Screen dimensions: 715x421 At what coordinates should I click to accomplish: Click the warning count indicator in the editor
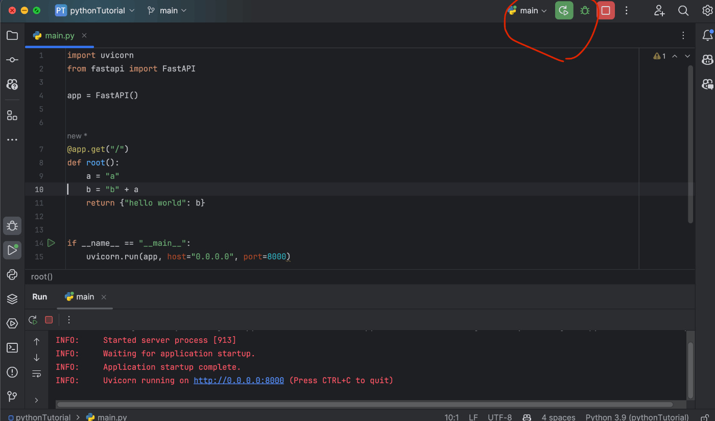click(x=659, y=56)
